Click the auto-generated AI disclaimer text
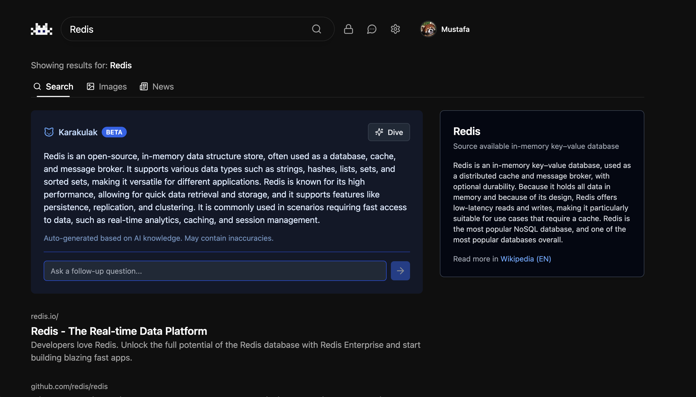Screen dimensions: 696x397 pyautogui.click(x=159, y=238)
